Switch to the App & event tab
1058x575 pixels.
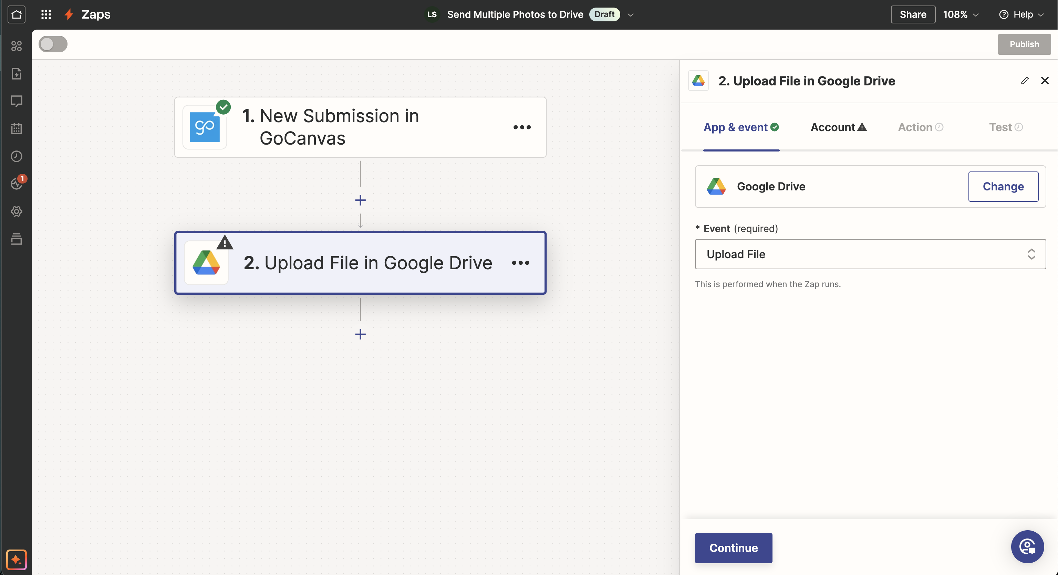point(741,127)
